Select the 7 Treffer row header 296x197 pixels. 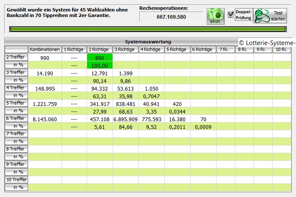pos(16,134)
